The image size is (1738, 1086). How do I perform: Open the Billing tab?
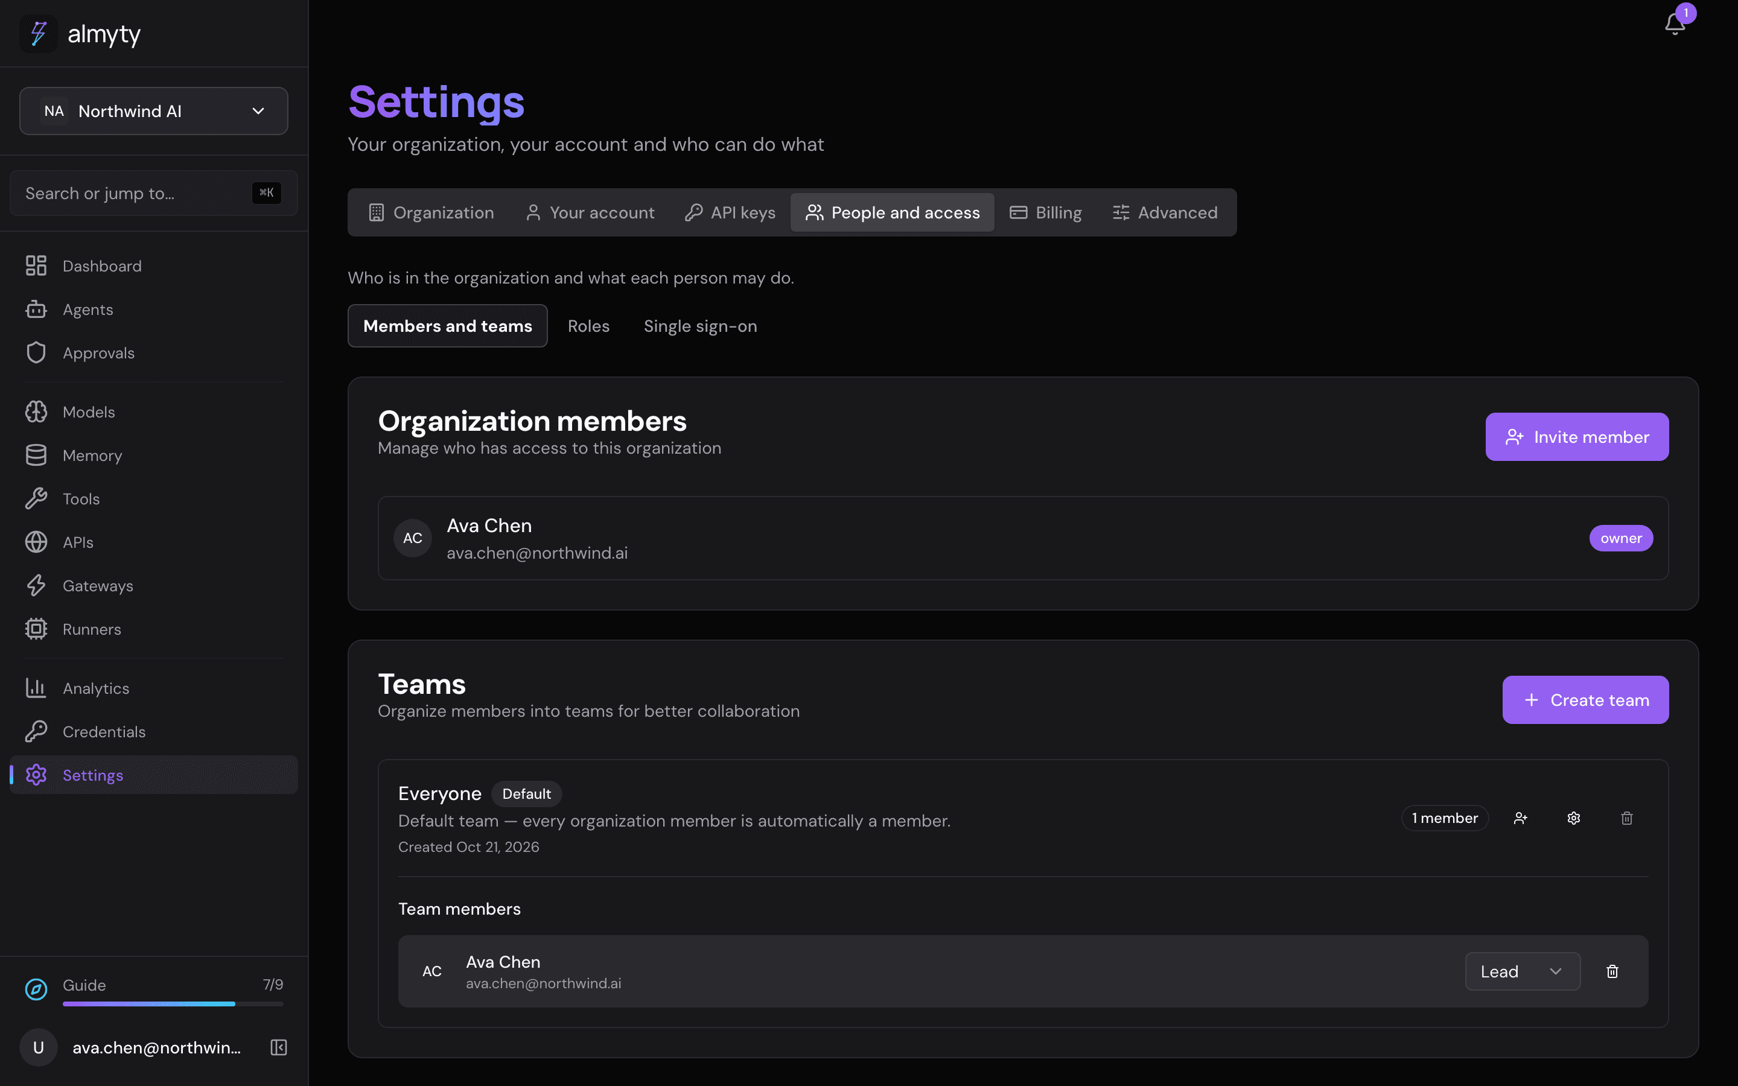1046,212
